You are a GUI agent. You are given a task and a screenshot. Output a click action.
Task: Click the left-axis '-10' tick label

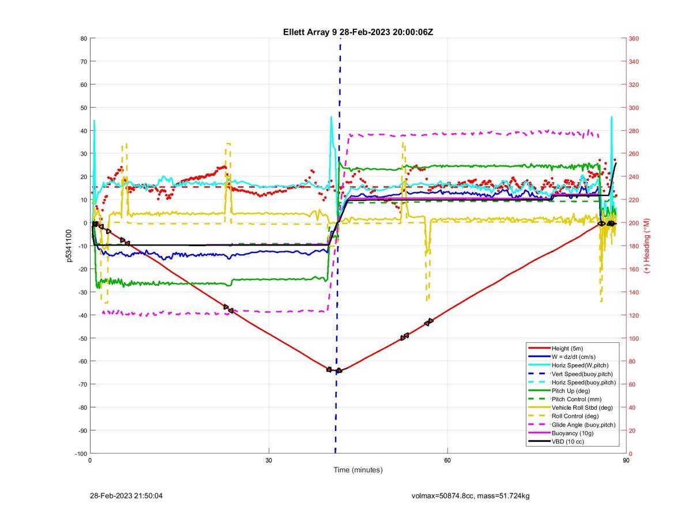point(82,246)
